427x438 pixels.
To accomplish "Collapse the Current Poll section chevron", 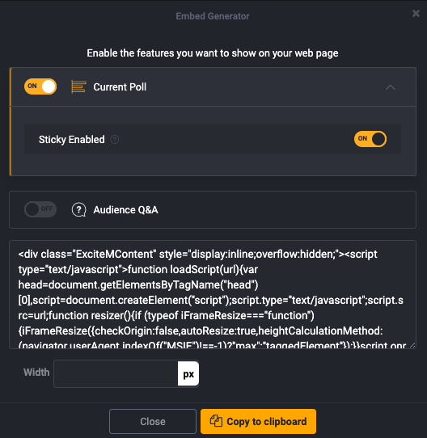I will point(391,87).
